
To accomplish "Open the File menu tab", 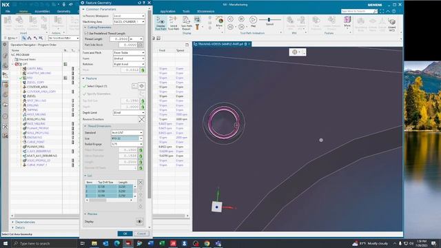I will coord(8,11).
